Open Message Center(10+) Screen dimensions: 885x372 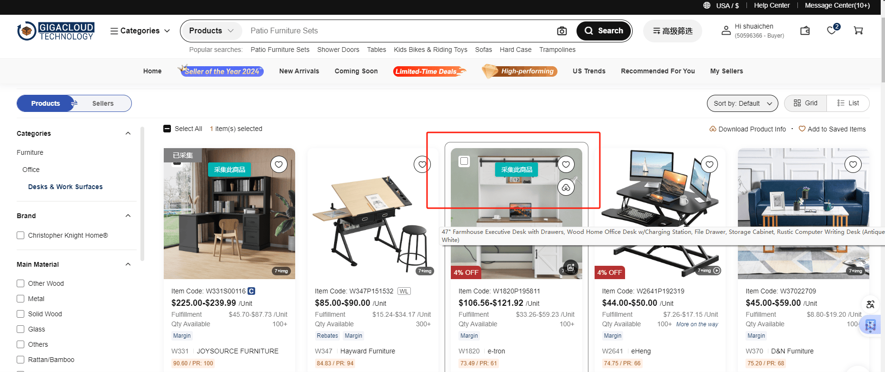(x=837, y=5)
